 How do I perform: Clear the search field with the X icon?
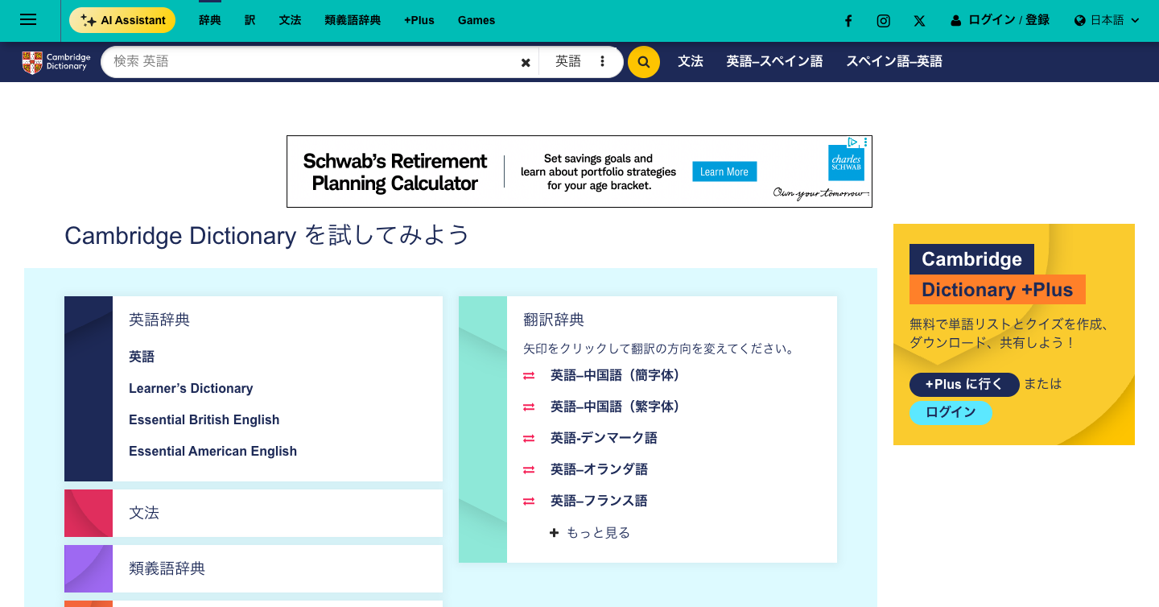coord(526,62)
